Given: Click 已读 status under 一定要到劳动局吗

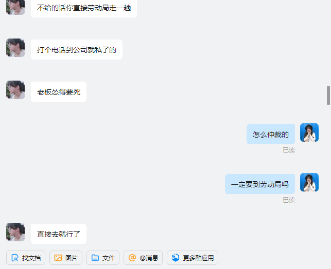Looking at the screenshot, I should point(289,200).
